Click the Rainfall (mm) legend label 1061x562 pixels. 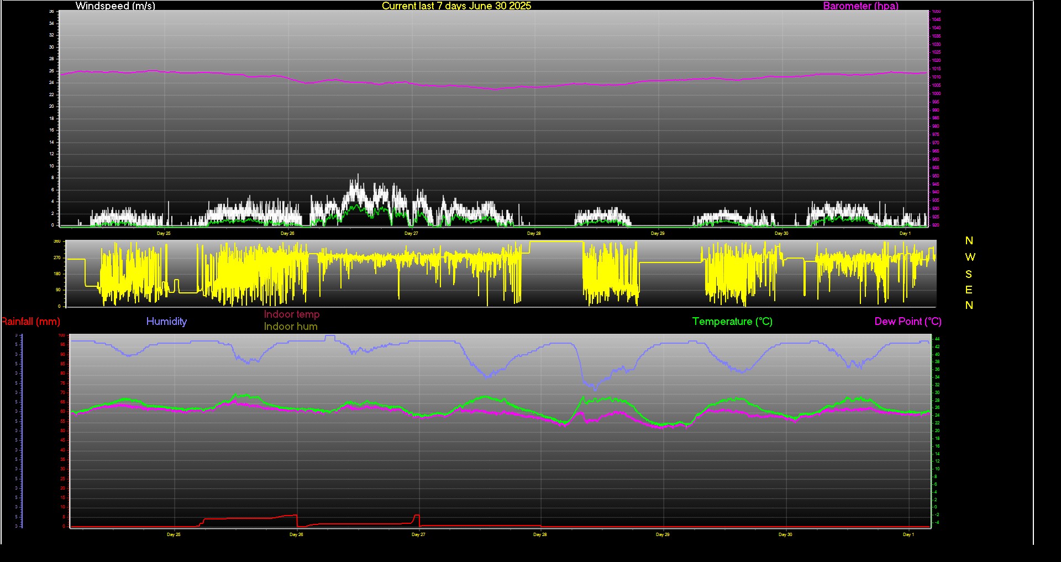(31, 322)
